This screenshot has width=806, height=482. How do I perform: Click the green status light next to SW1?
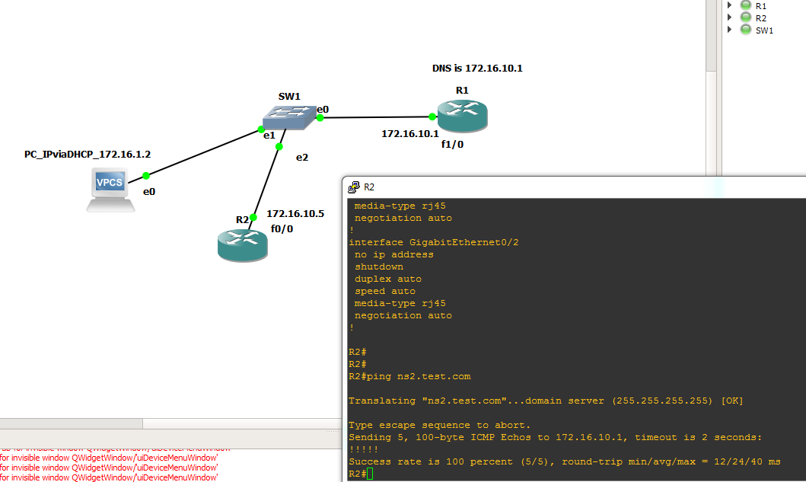point(744,30)
